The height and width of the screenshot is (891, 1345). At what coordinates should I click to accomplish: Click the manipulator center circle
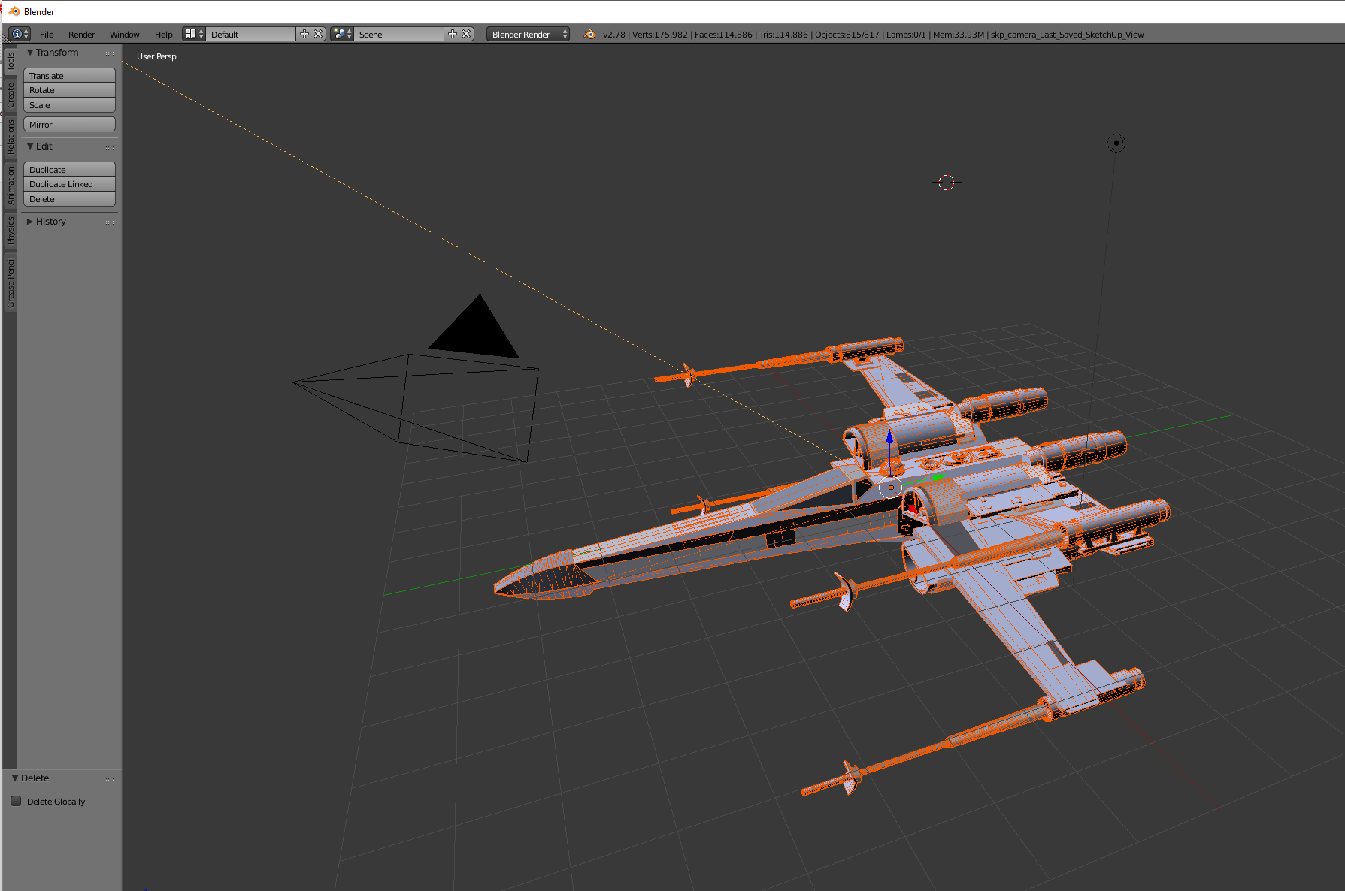coord(891,488)
